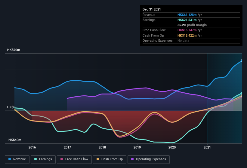Toggle the Earnings legend button
The width and height of the screenshot is (247, 168).
43,159
